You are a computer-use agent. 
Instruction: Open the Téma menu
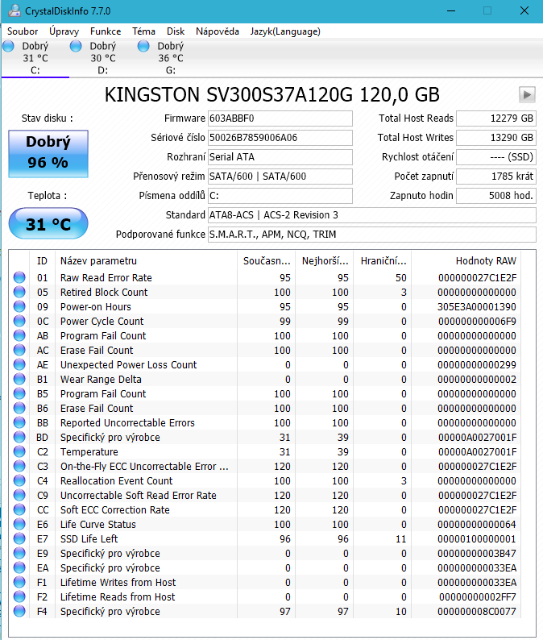click(143, 31)
